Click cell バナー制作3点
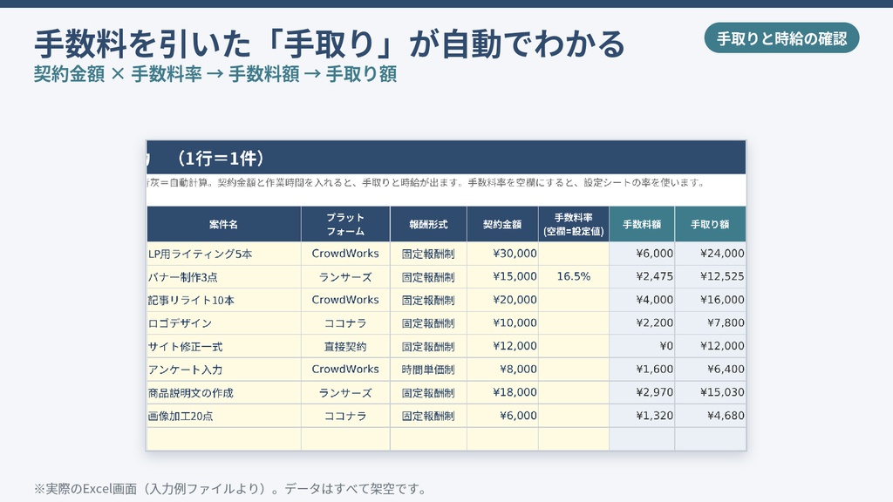 coord(223,277)
